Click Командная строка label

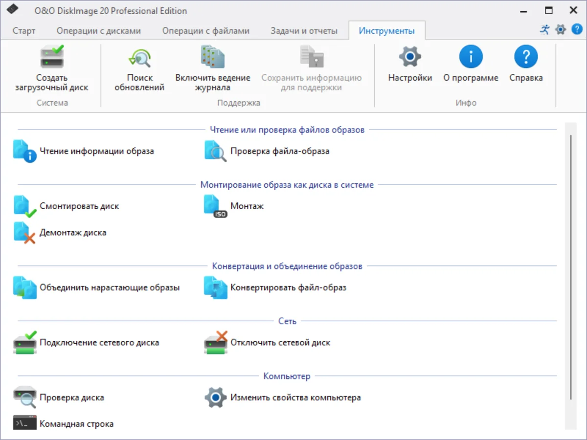tap(76, 424)
